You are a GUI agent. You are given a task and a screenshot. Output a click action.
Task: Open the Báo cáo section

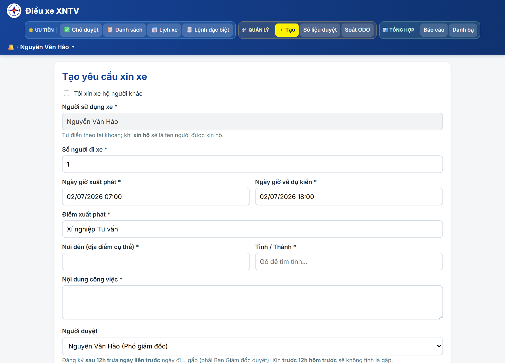[434, 30]
